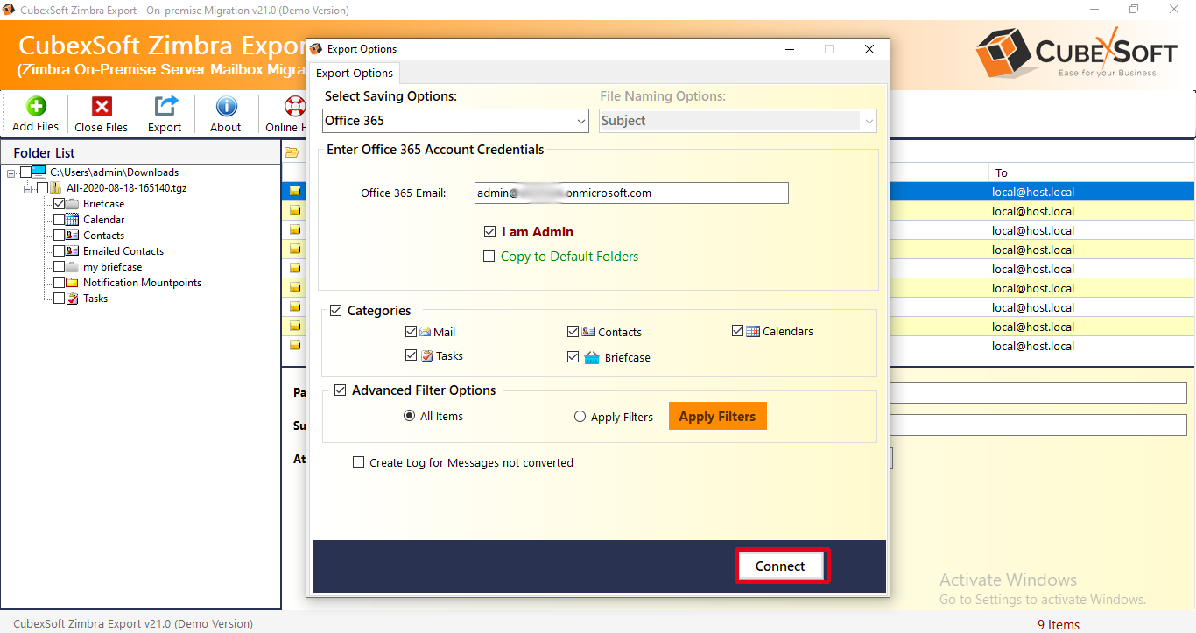
Task: Click the Connect button
Action: (780, 566)
